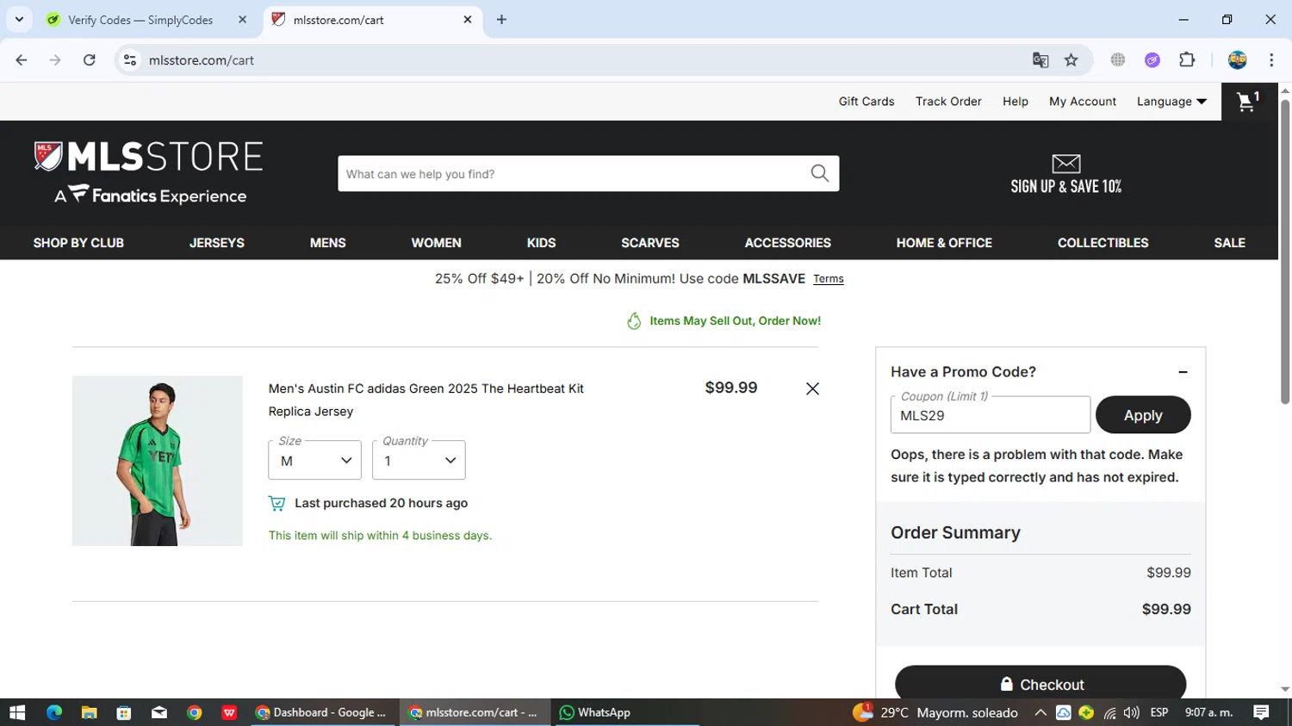The height and width of the screenshot is (726, 1292).
Task: Open Shop By Club menu
Action: pos(78,243)
